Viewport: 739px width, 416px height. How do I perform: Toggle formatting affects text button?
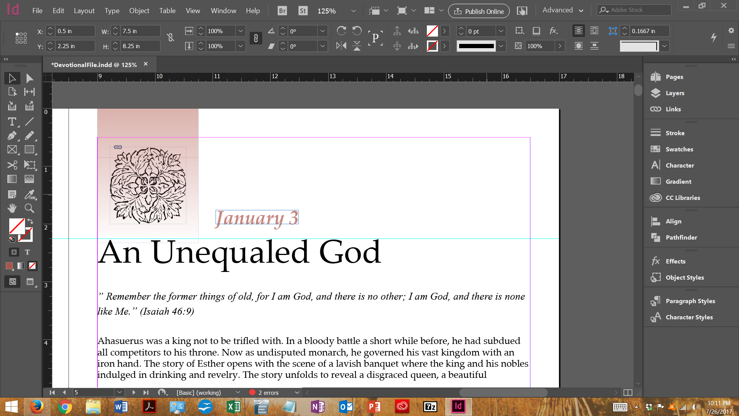pyautogui.click(x=27, y=252)
